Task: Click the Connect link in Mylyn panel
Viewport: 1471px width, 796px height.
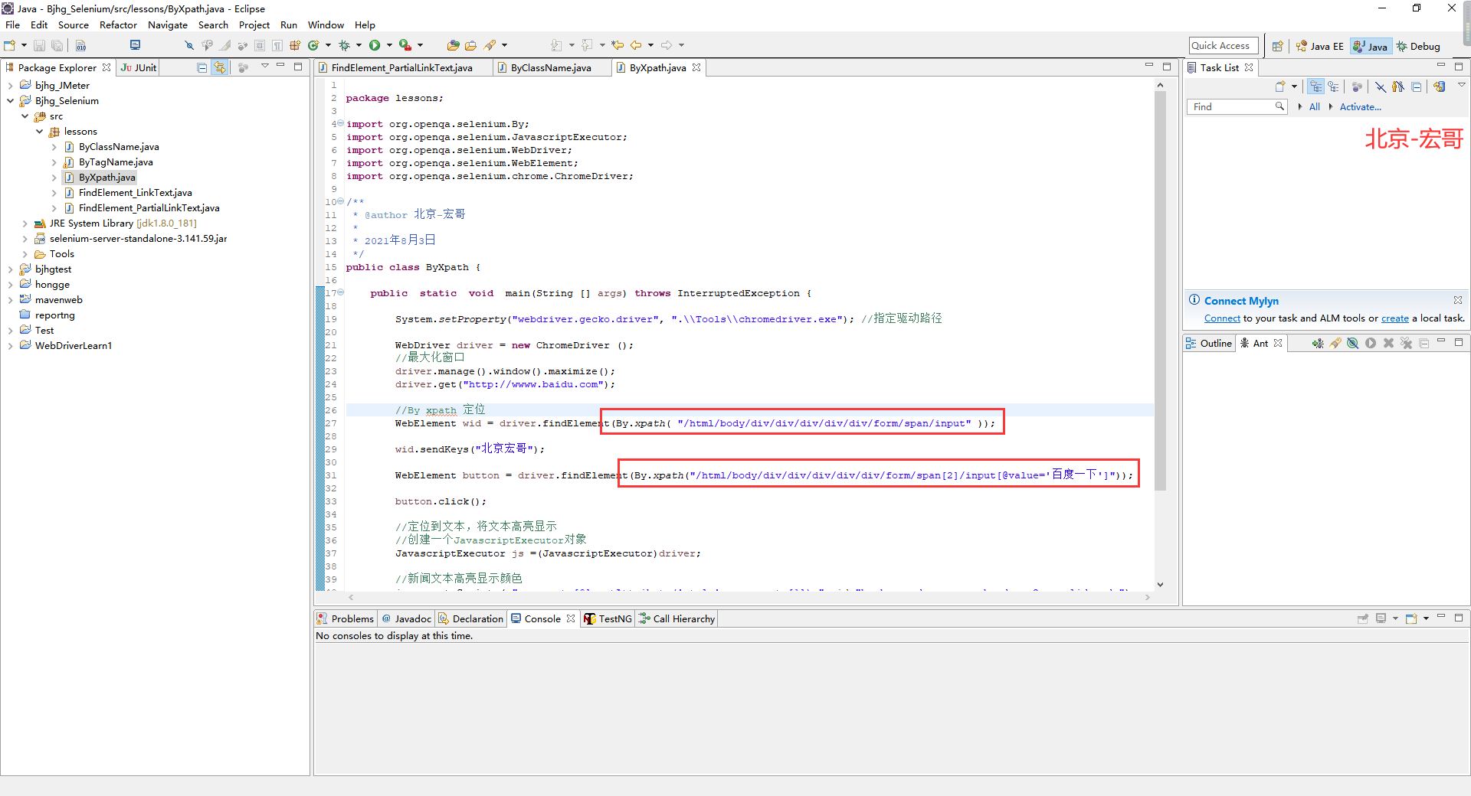Action: pyautogui.click(x=1222, y=318)
